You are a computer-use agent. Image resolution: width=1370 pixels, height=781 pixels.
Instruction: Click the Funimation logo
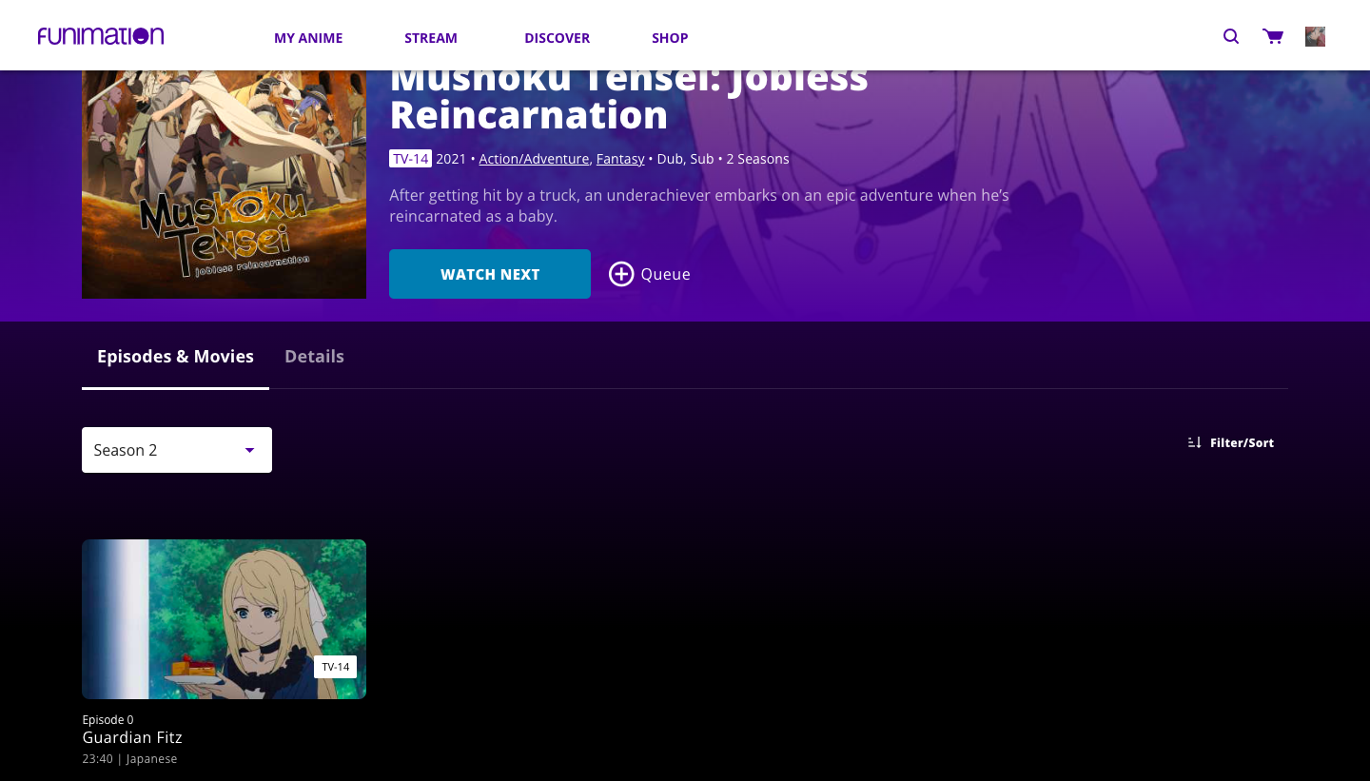(x=101, y=36)
